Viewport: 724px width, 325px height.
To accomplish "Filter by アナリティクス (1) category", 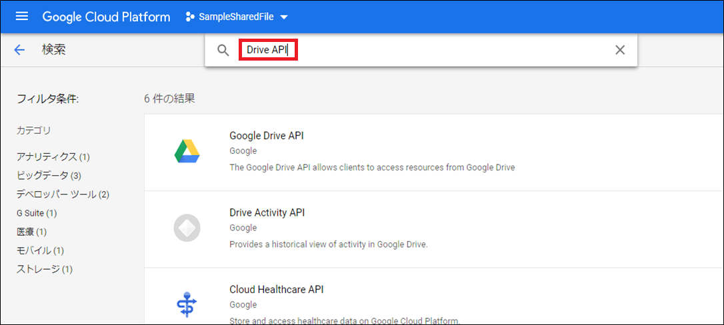I will (x=53, y=157).
